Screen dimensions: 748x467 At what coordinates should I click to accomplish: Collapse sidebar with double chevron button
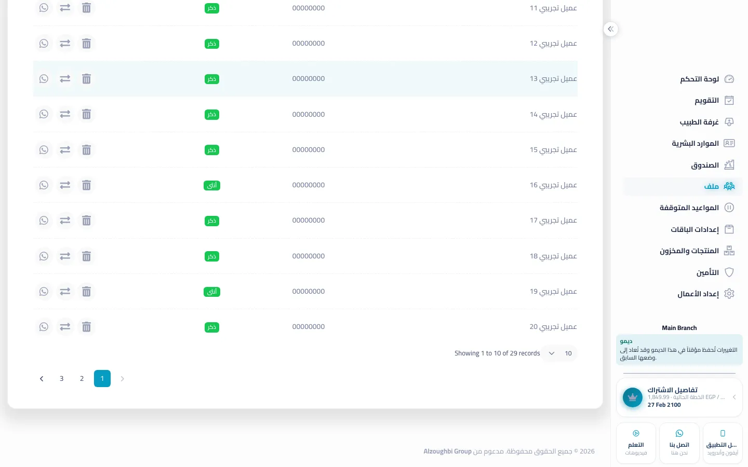[x=611, y=29]
